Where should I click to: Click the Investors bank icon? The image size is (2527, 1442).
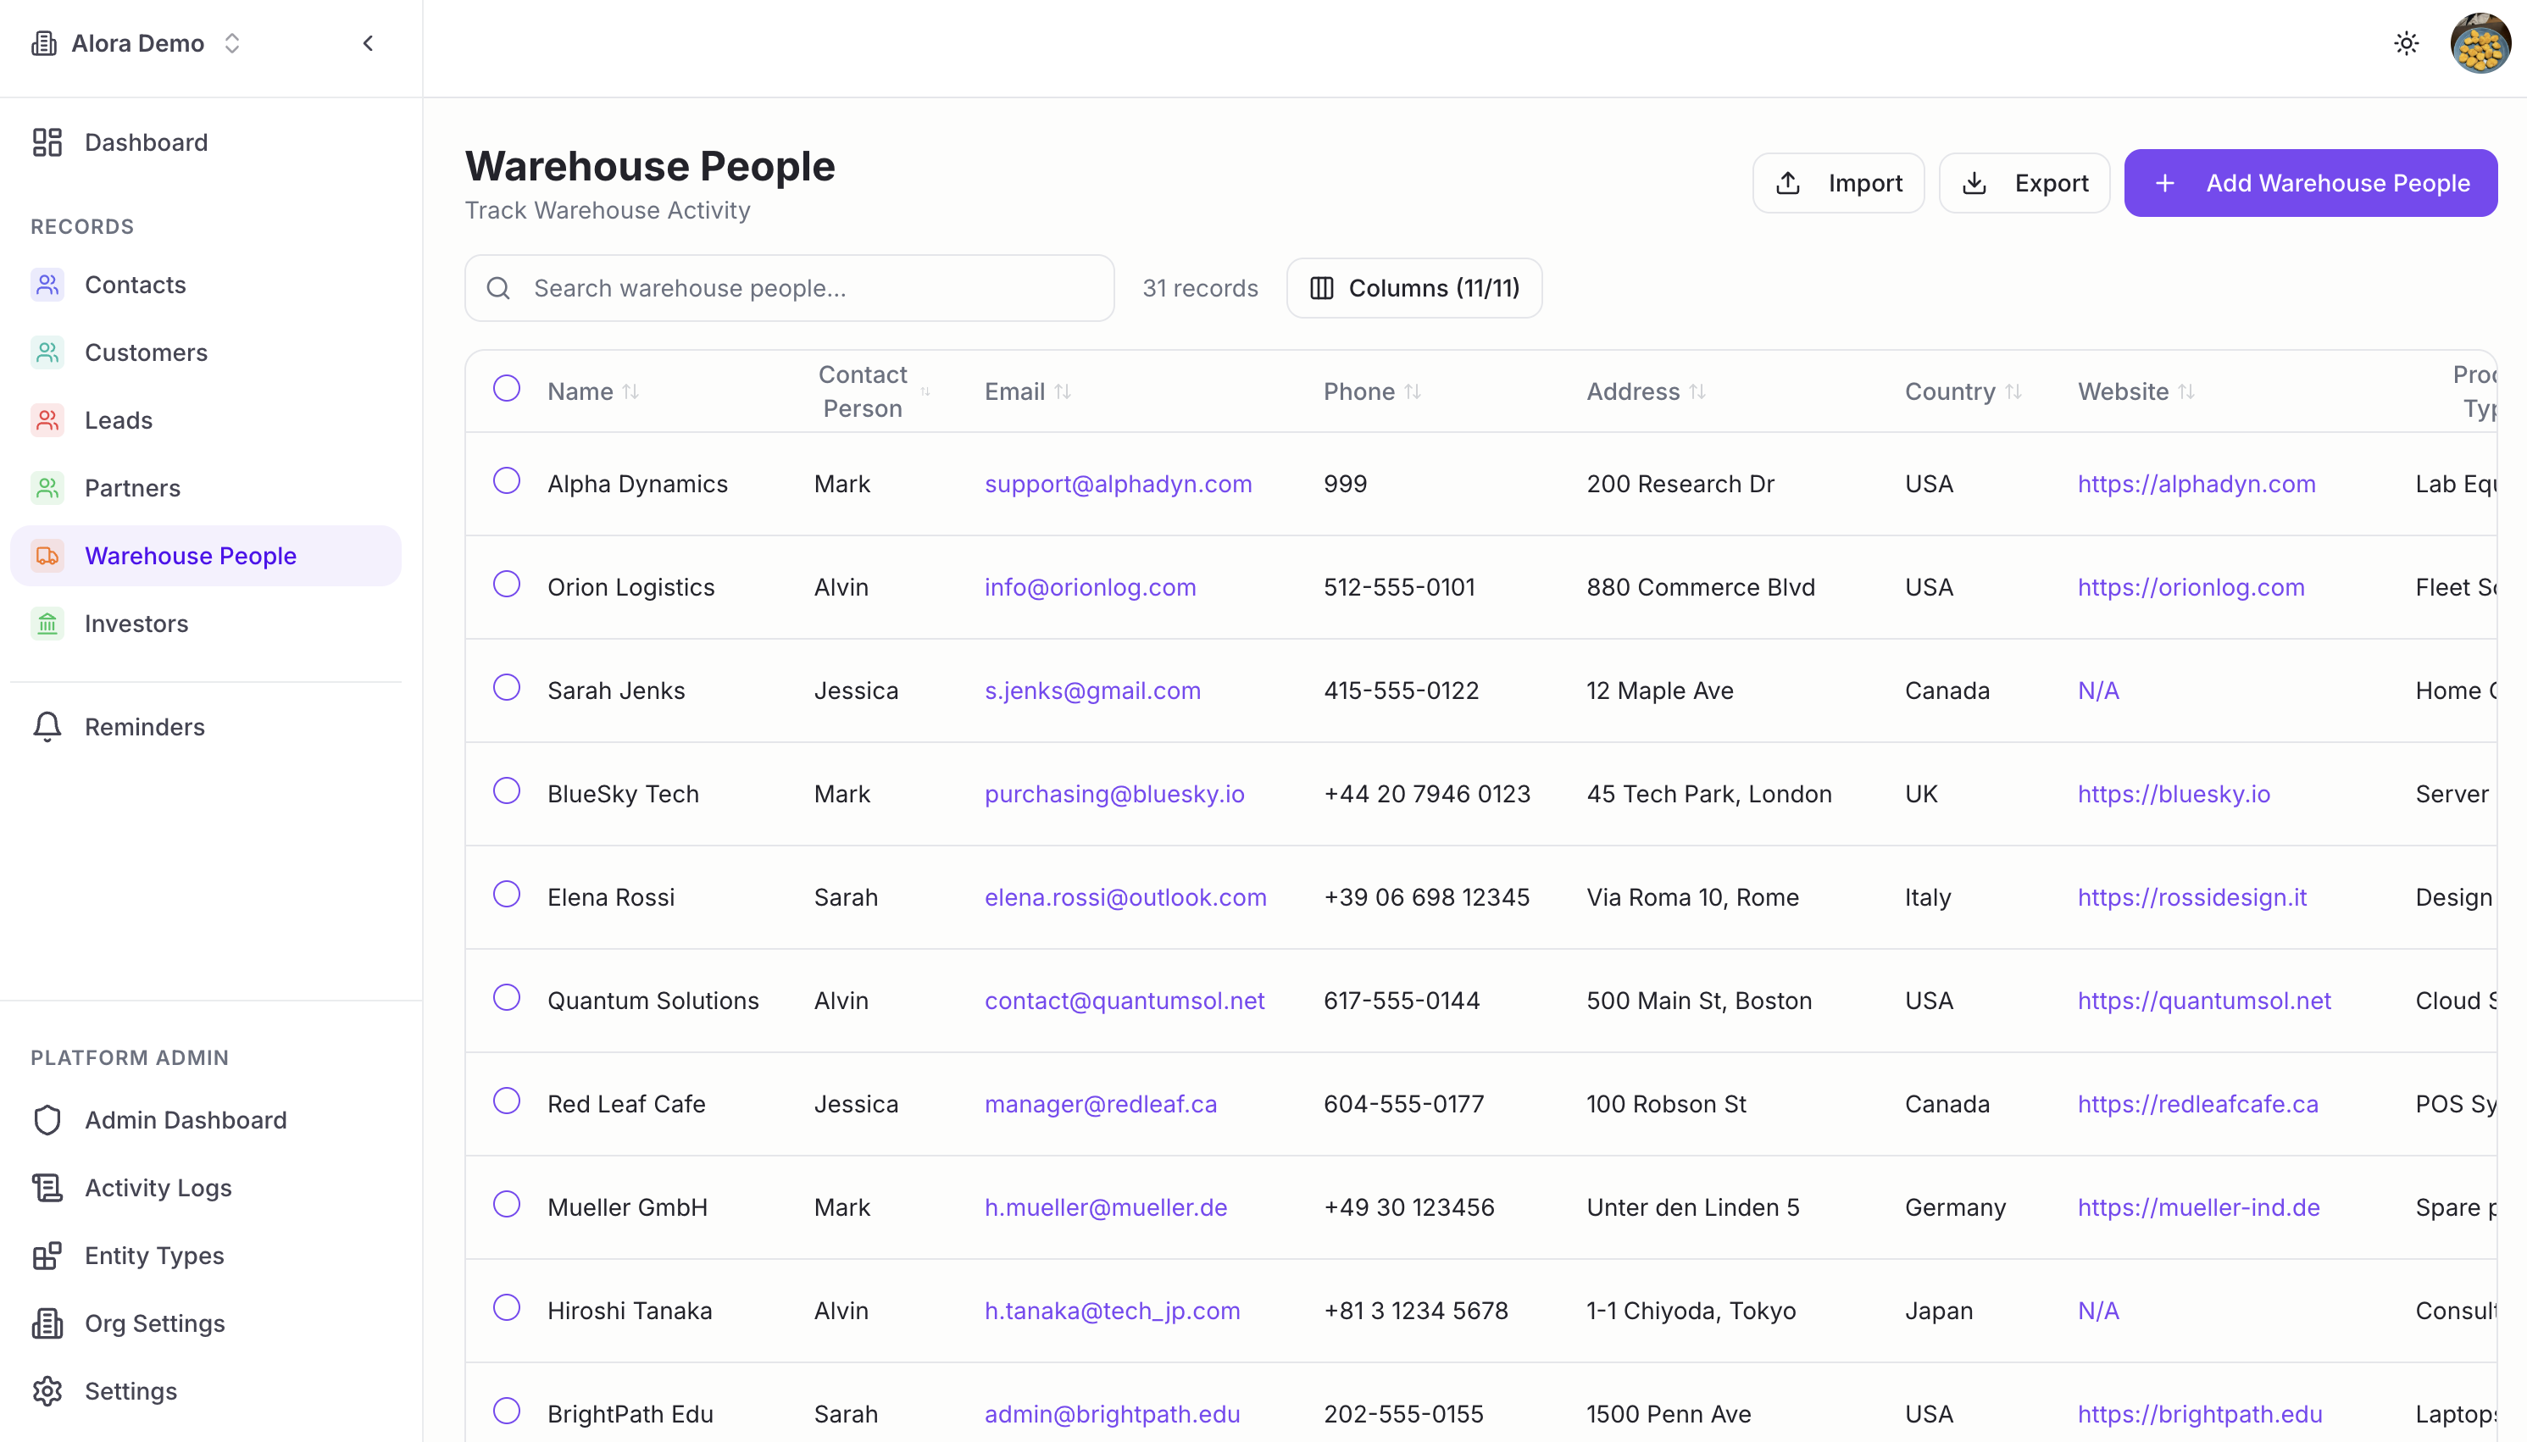(x=47, y=624)
